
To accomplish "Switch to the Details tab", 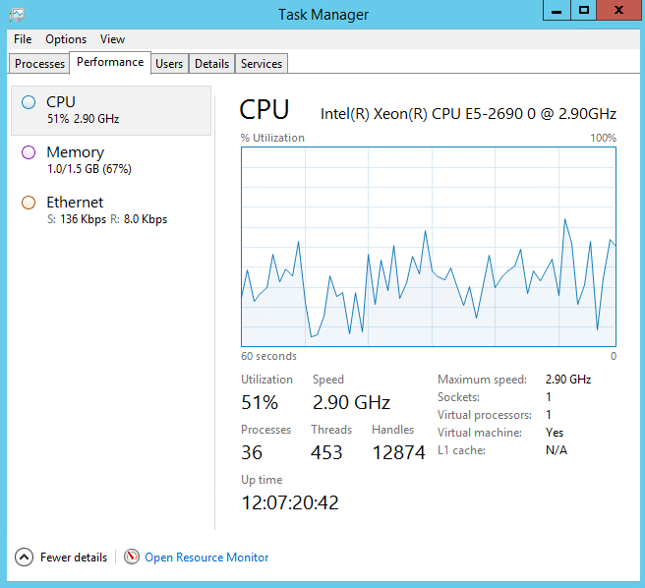I will (211, 64).
